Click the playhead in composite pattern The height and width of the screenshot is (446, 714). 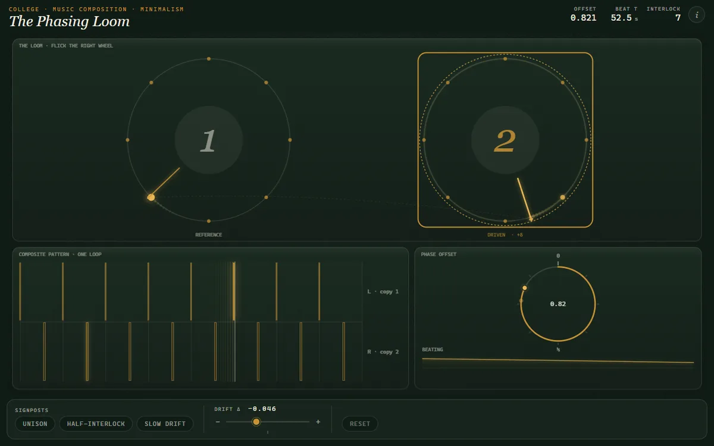234,322
